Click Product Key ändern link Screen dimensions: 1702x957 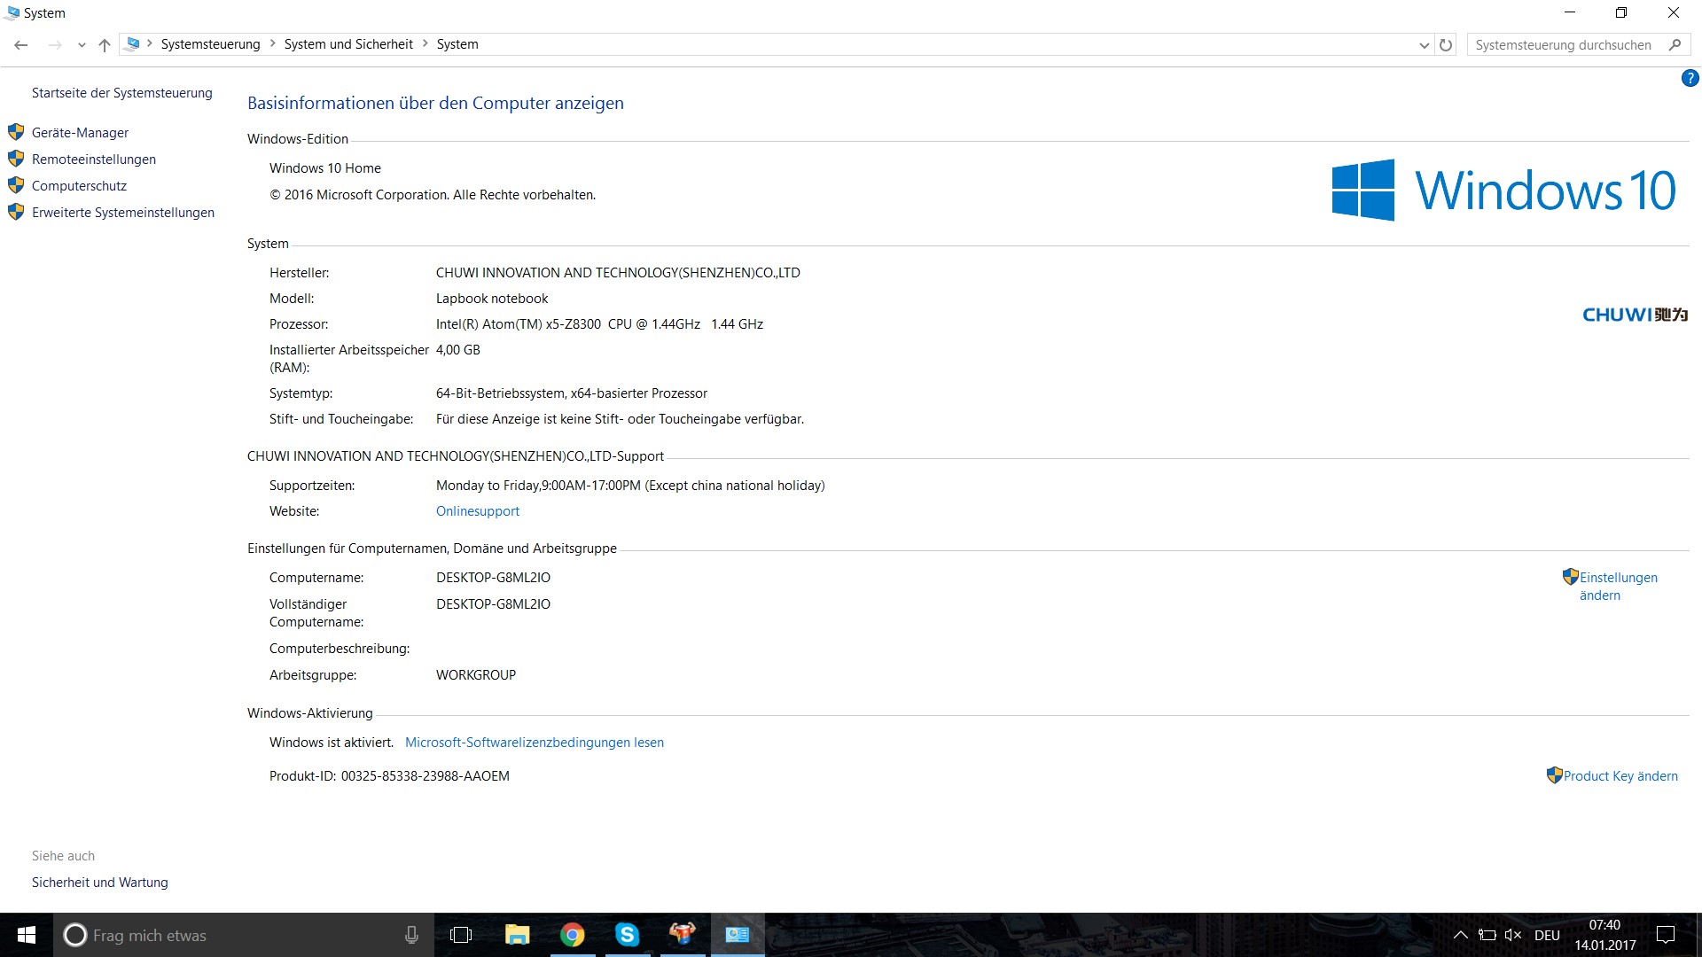(1620, 776)
